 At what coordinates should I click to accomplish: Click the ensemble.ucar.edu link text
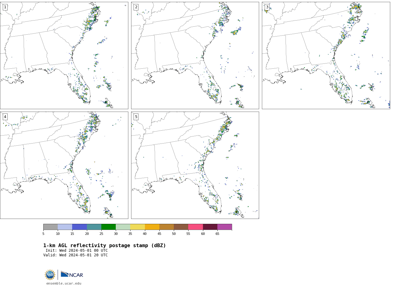click(64, 283)
